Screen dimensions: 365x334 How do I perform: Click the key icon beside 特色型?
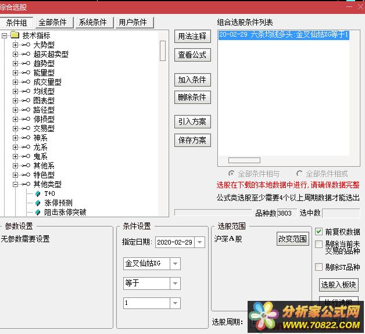pos(26,175)
